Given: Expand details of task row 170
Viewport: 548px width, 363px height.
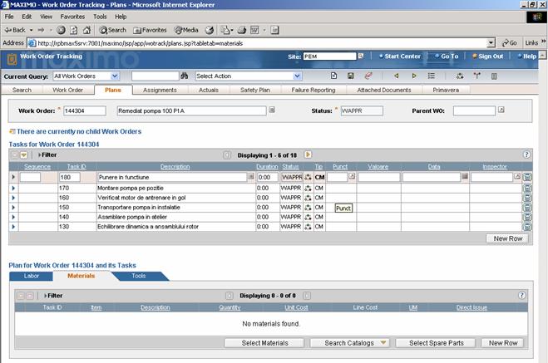Looking at the screenshot, I should (13, 188).
